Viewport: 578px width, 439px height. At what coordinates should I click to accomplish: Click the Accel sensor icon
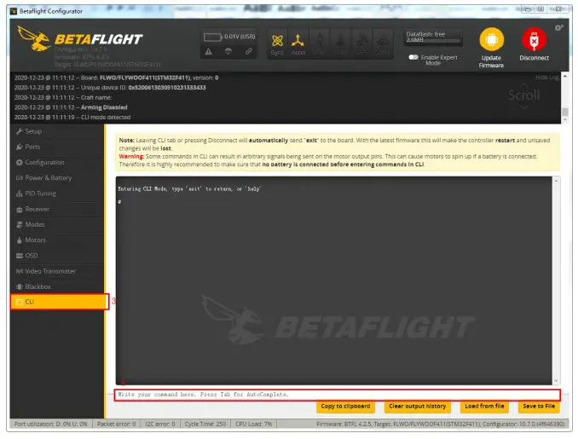click(298, 41)
